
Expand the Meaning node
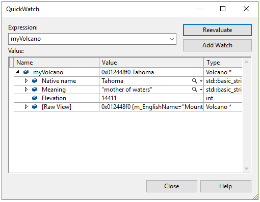pos(26,90)
